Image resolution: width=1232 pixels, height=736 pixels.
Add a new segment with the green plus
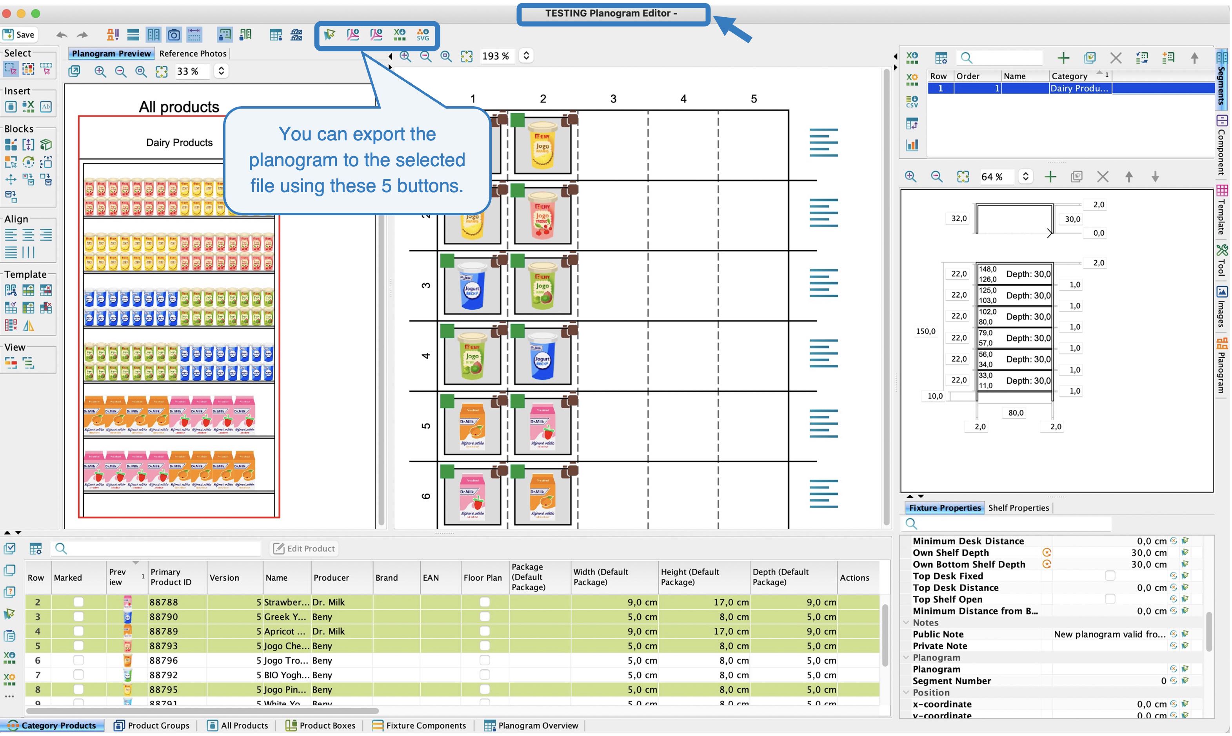(x=1063, y=58)
